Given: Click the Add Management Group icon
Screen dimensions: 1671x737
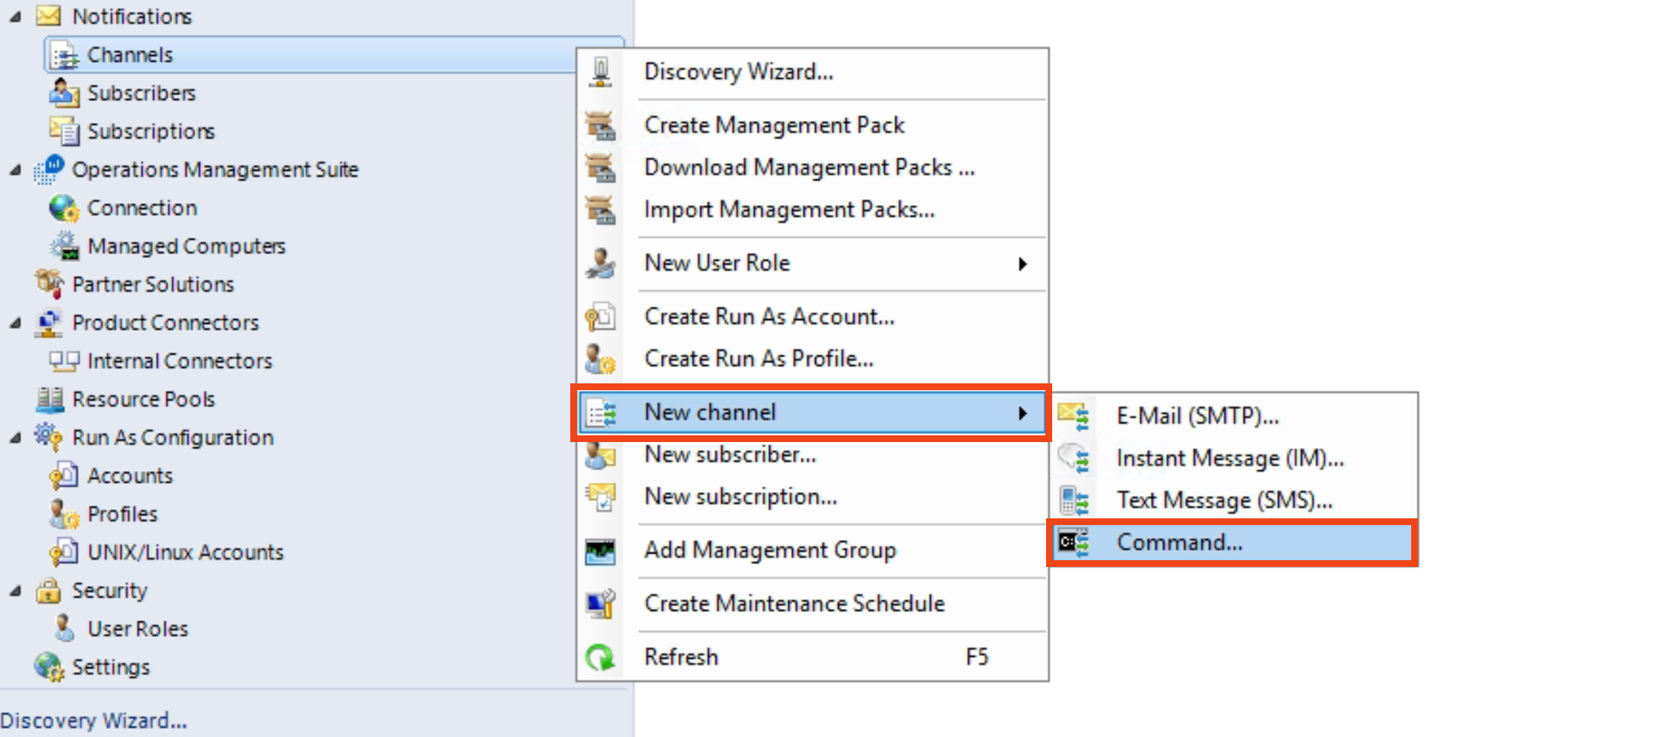Looking at the screenshot, I should pos(600,551).
